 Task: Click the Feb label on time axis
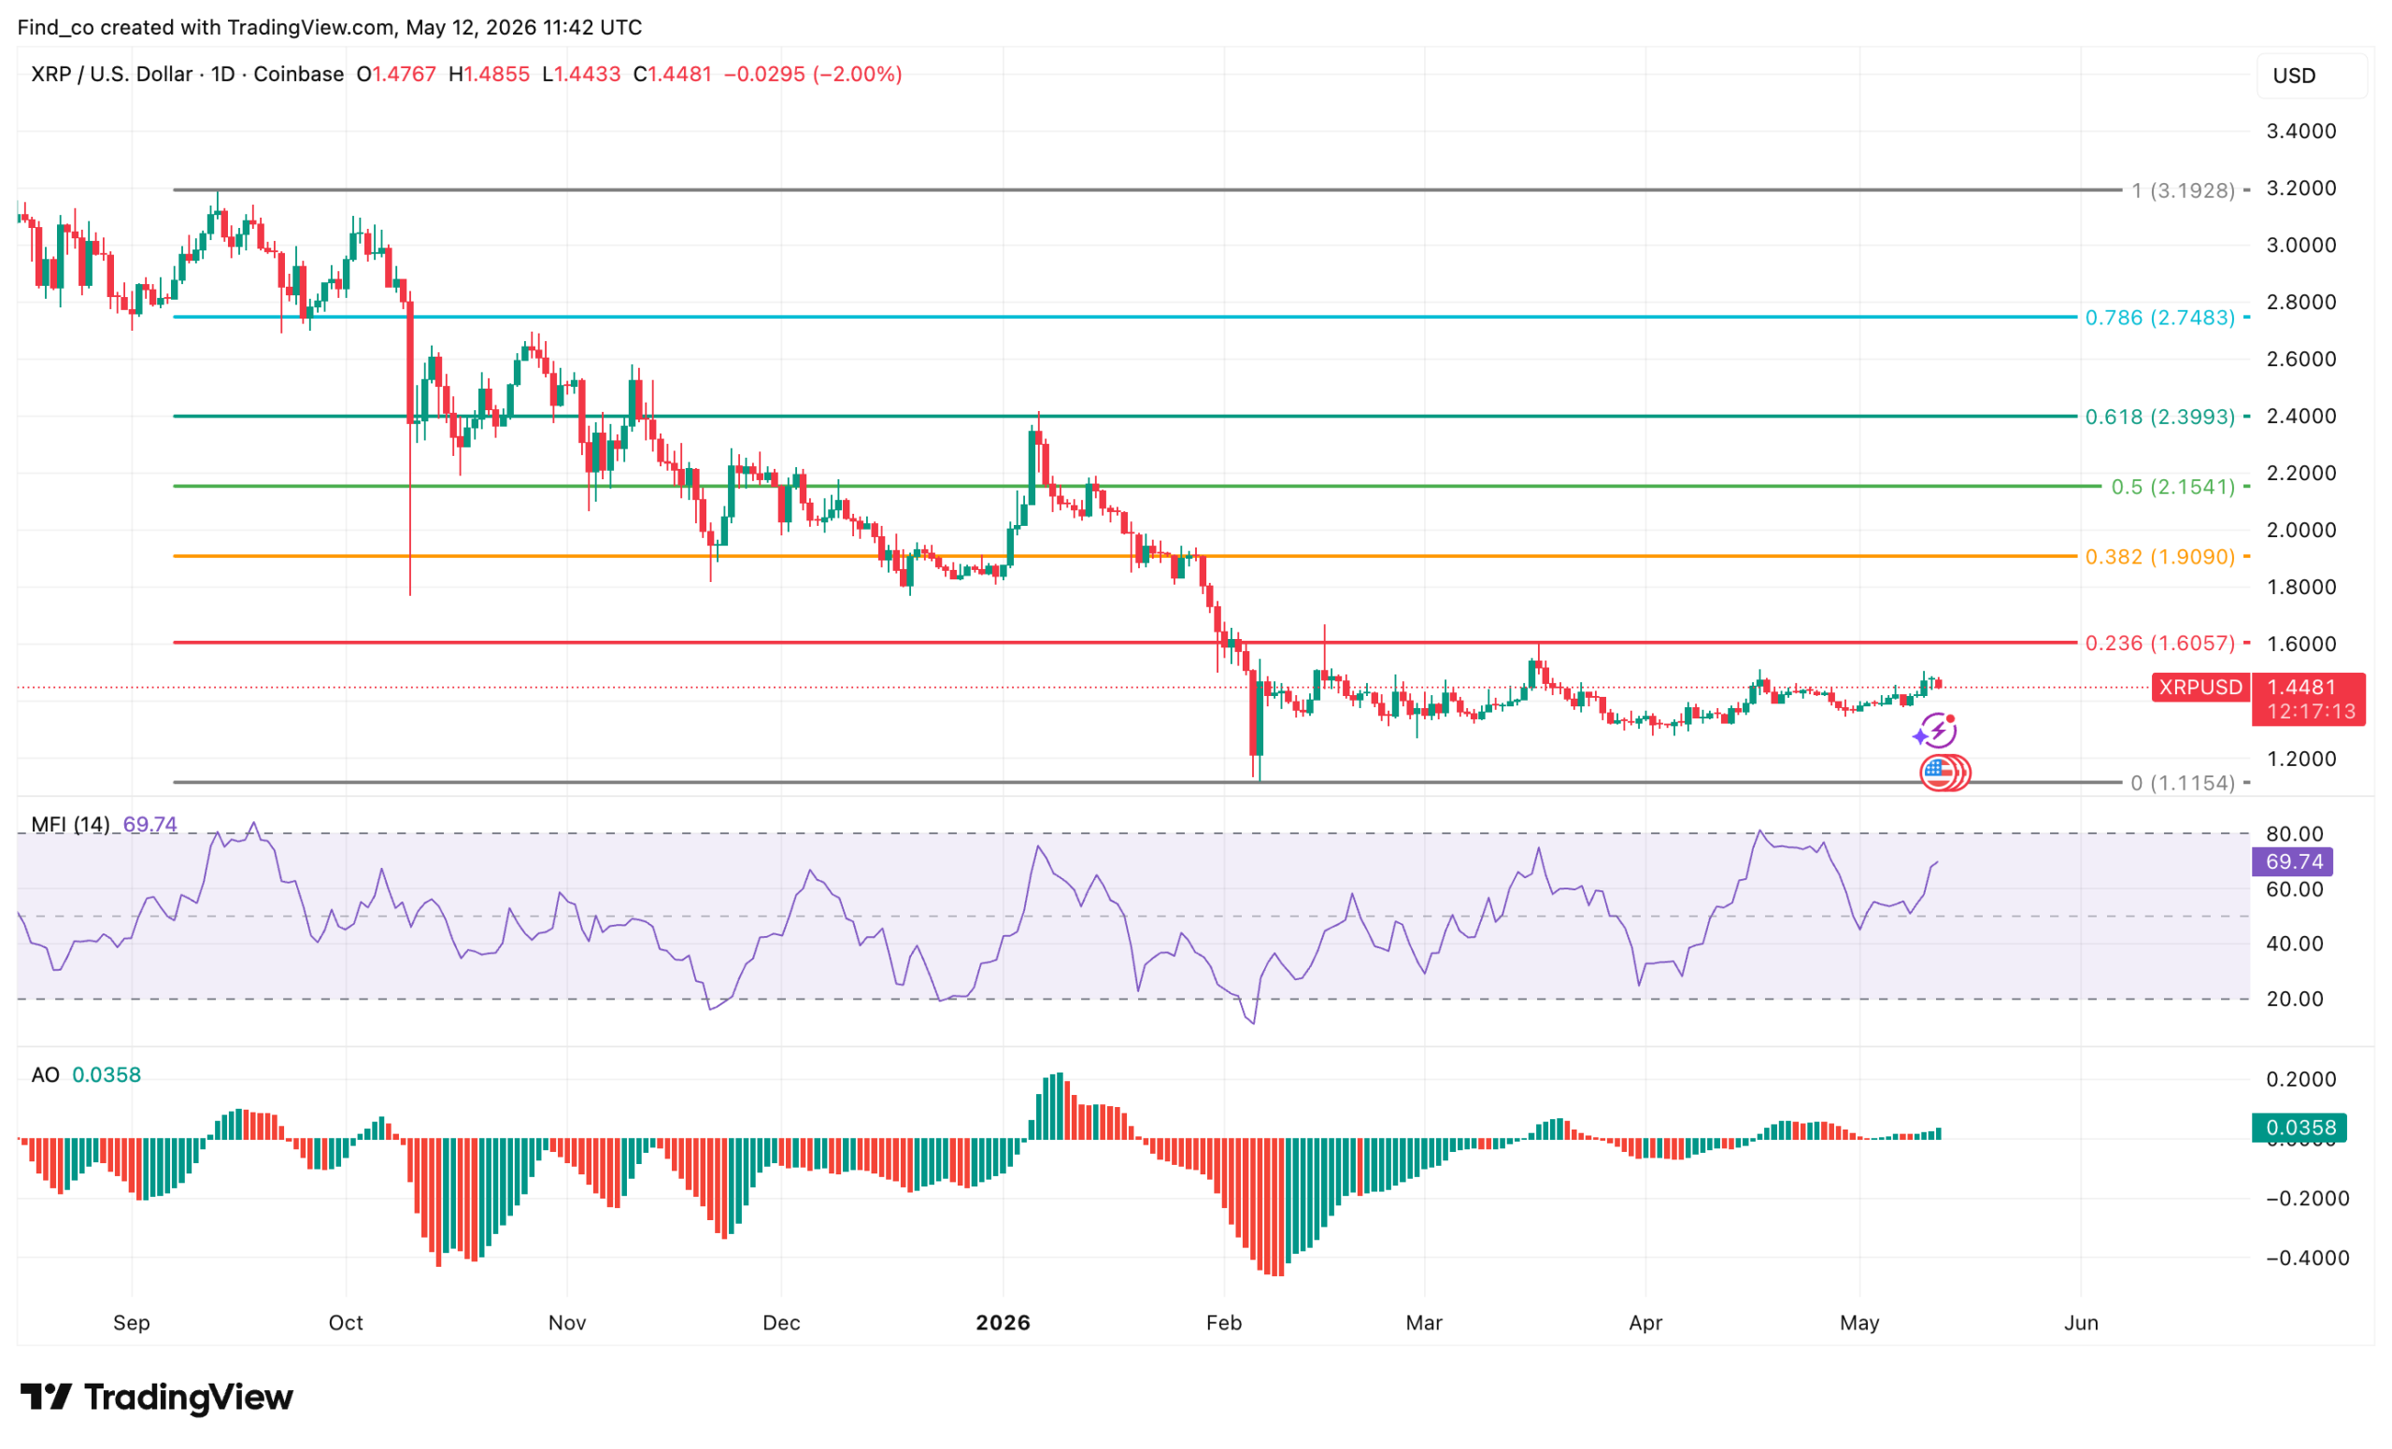1223,1322
